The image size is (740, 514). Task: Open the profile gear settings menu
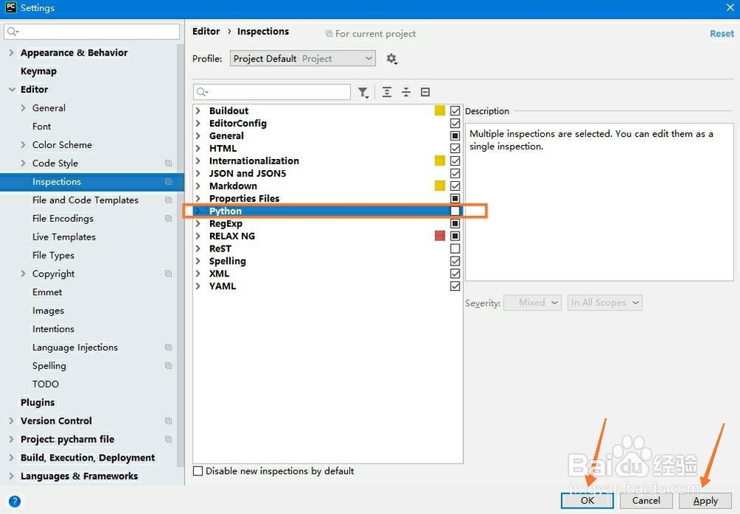click(x=391, y=59)
